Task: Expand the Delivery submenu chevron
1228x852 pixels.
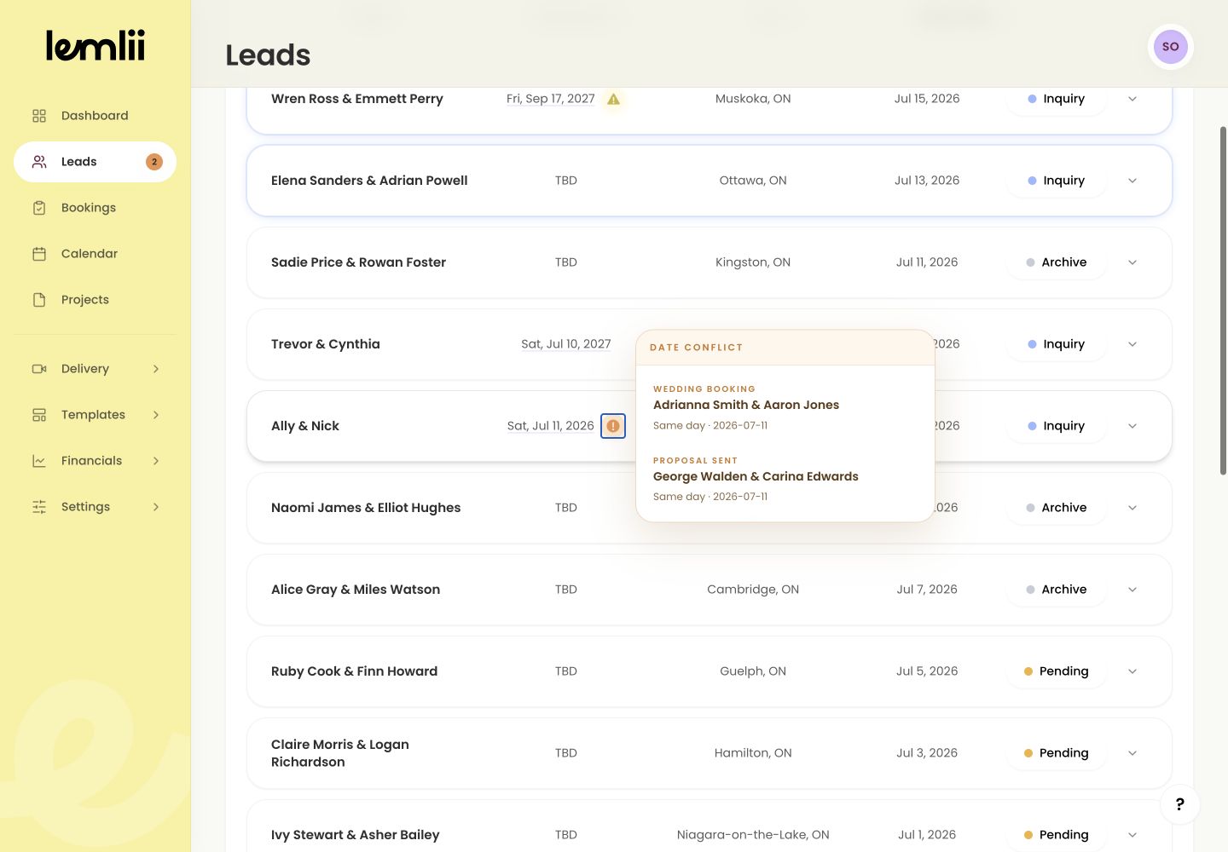Action: 156,369
